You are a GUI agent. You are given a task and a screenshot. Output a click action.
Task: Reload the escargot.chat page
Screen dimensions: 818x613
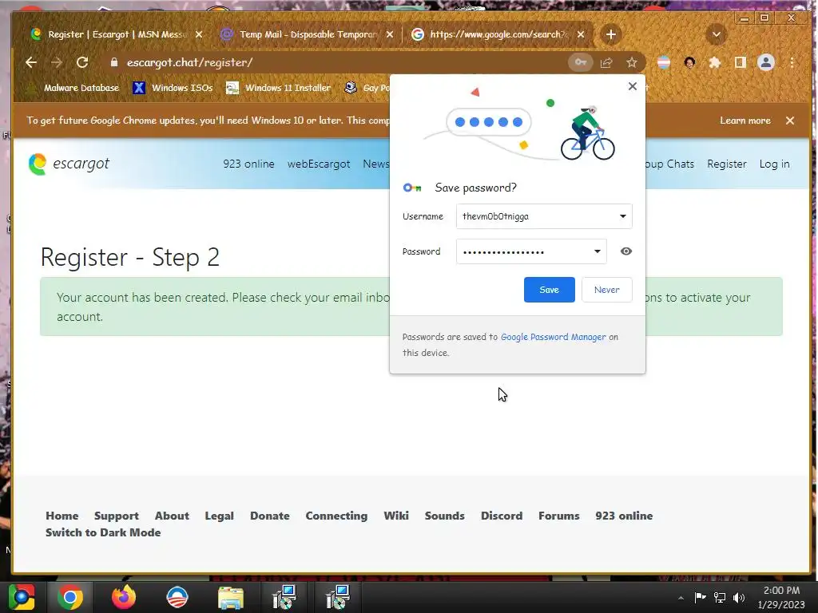coord(82,62)
